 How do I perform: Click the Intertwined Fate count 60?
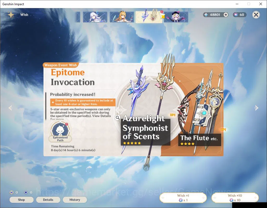click(x=242, y=15)
